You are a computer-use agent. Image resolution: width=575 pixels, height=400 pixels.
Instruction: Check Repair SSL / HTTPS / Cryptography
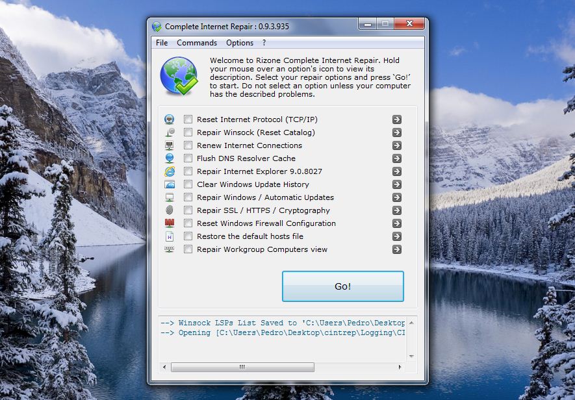[x=188, y=210]
